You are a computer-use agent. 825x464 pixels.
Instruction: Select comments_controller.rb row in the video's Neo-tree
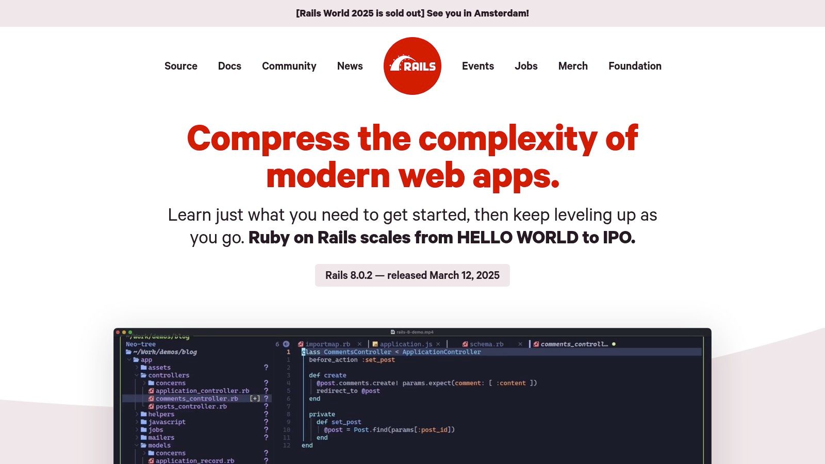click(197, 399)
